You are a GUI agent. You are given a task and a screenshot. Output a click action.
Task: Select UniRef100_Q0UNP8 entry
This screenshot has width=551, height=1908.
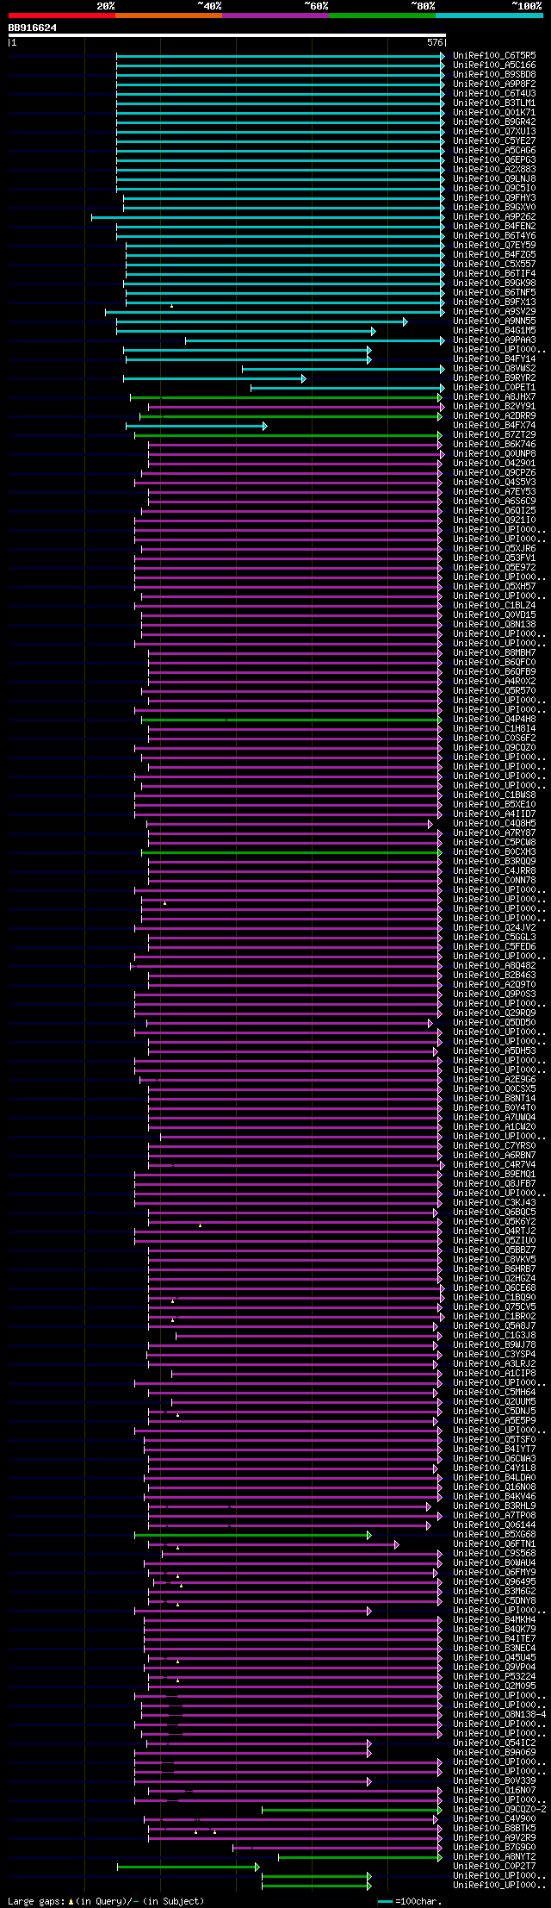494,453
